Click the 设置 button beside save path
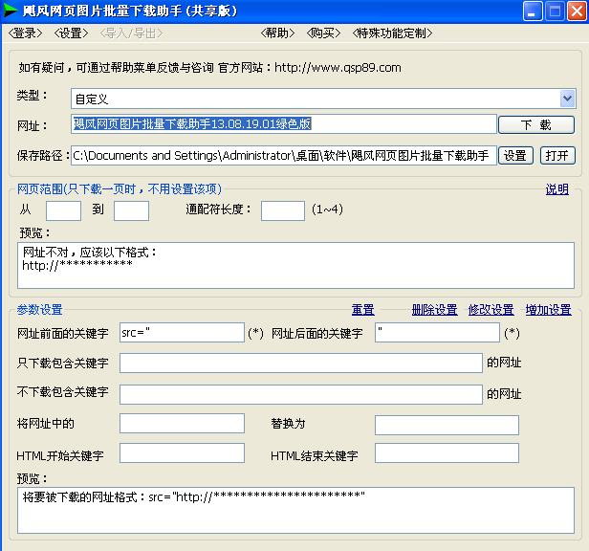The width and height of the screenshot is (589, 551). point(516,156)
